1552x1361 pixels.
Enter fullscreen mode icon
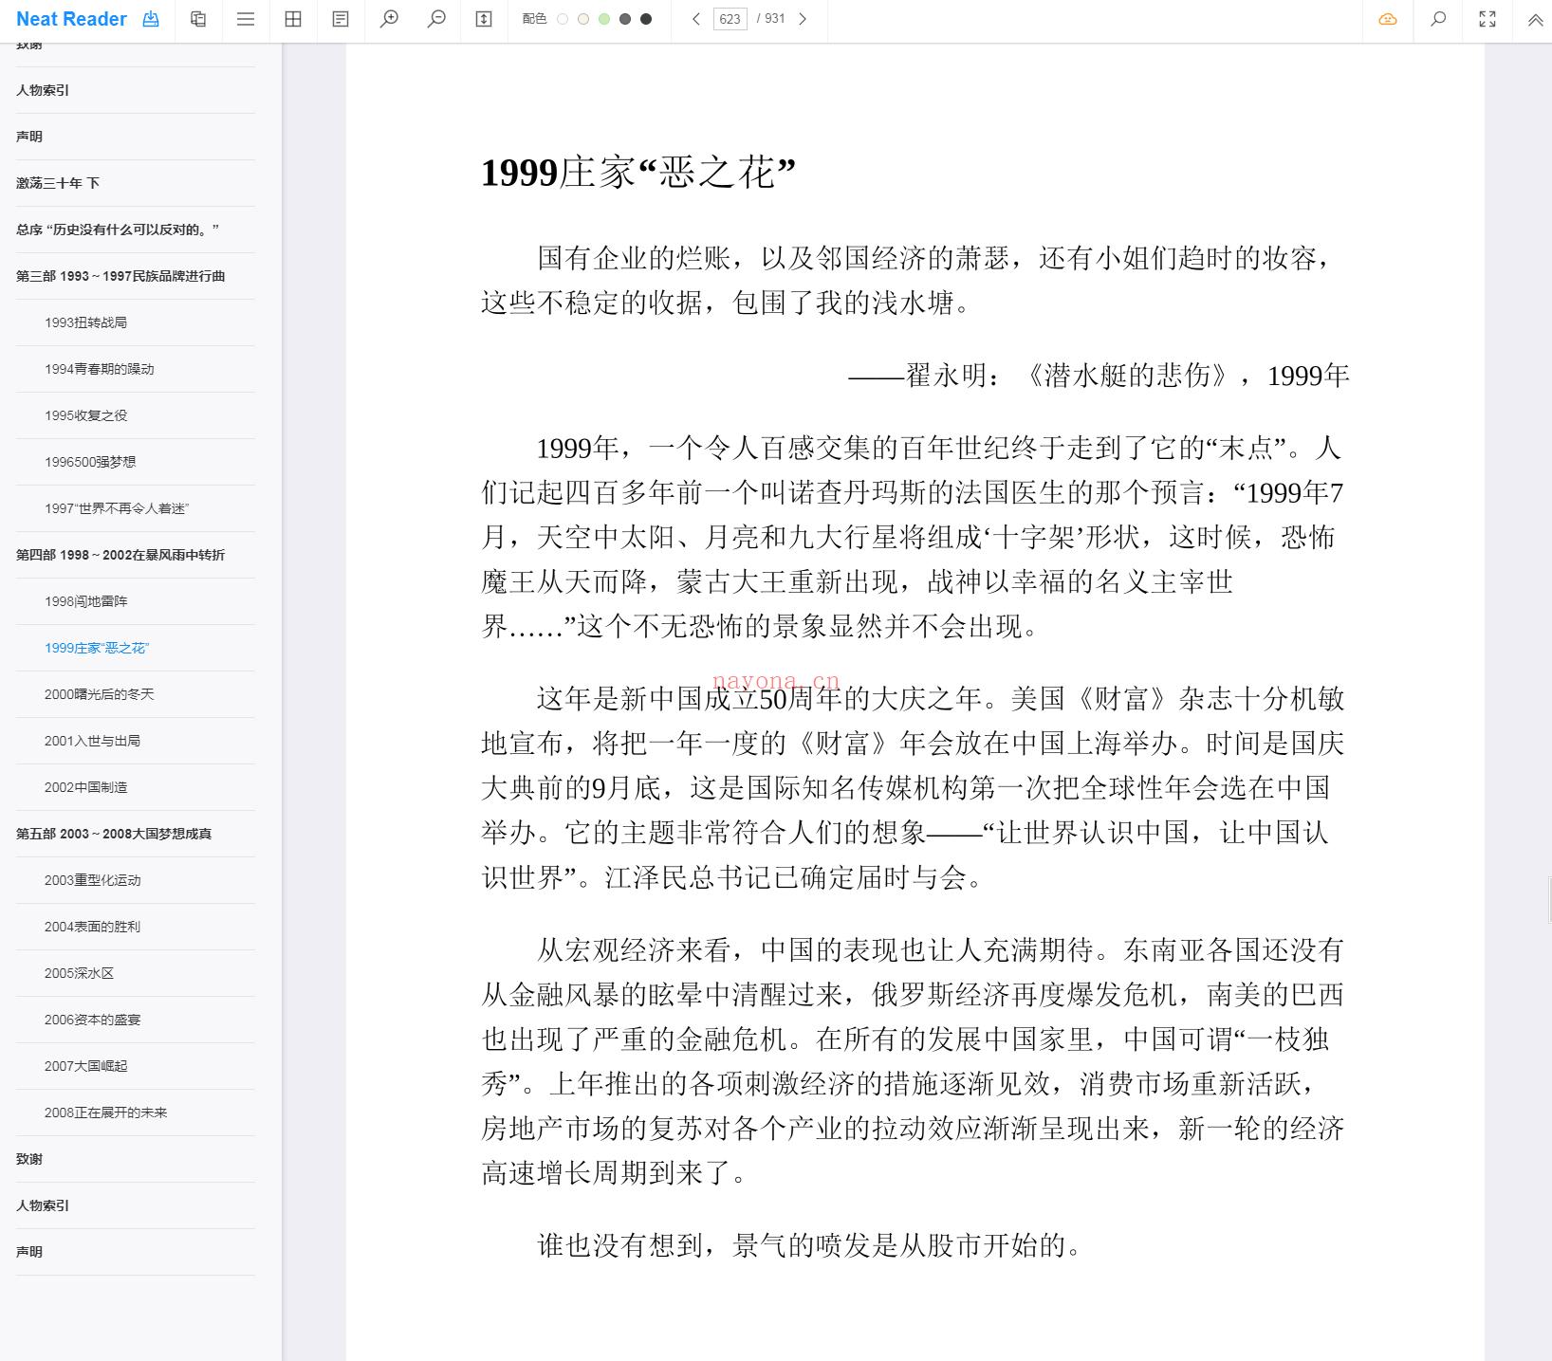pyautogui.click(x=1487, y=19)
